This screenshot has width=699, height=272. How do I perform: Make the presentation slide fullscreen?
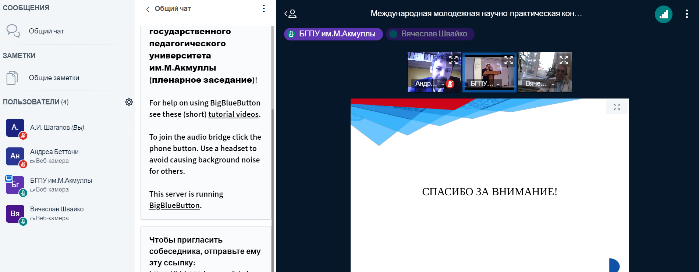tap(617, 107)
